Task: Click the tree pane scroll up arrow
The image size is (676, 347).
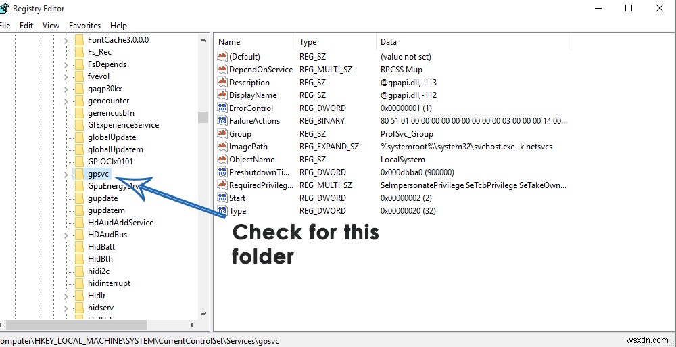Action: pyautogui.click(x=203, y=40)
